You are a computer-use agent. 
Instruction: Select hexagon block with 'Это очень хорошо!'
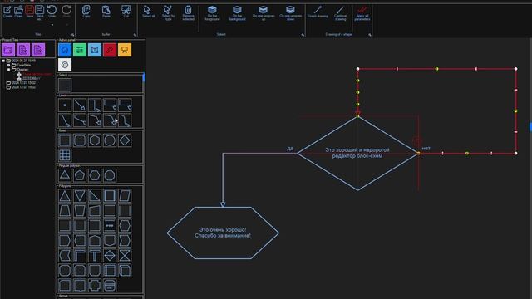[223, 233]
